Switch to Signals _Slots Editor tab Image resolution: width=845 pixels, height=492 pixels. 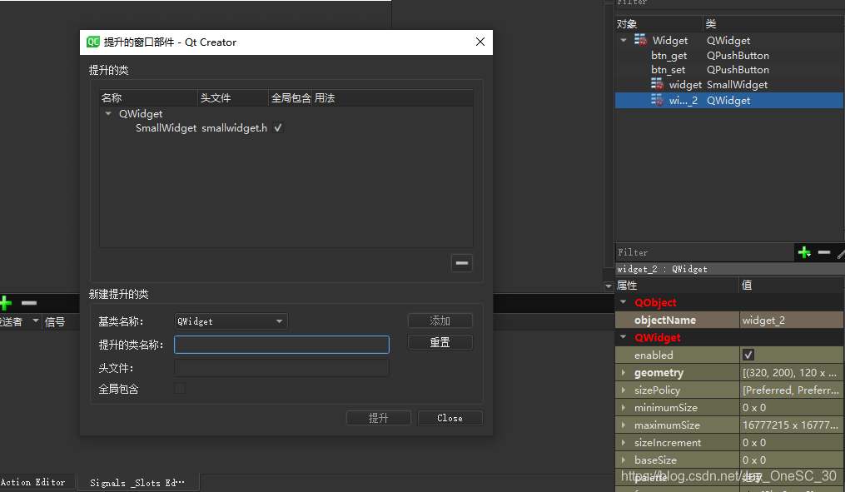point(137,483)
